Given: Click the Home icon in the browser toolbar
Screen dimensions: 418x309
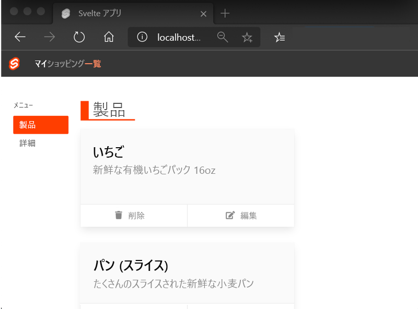Looking at the screenshot, I should (108, 37).
